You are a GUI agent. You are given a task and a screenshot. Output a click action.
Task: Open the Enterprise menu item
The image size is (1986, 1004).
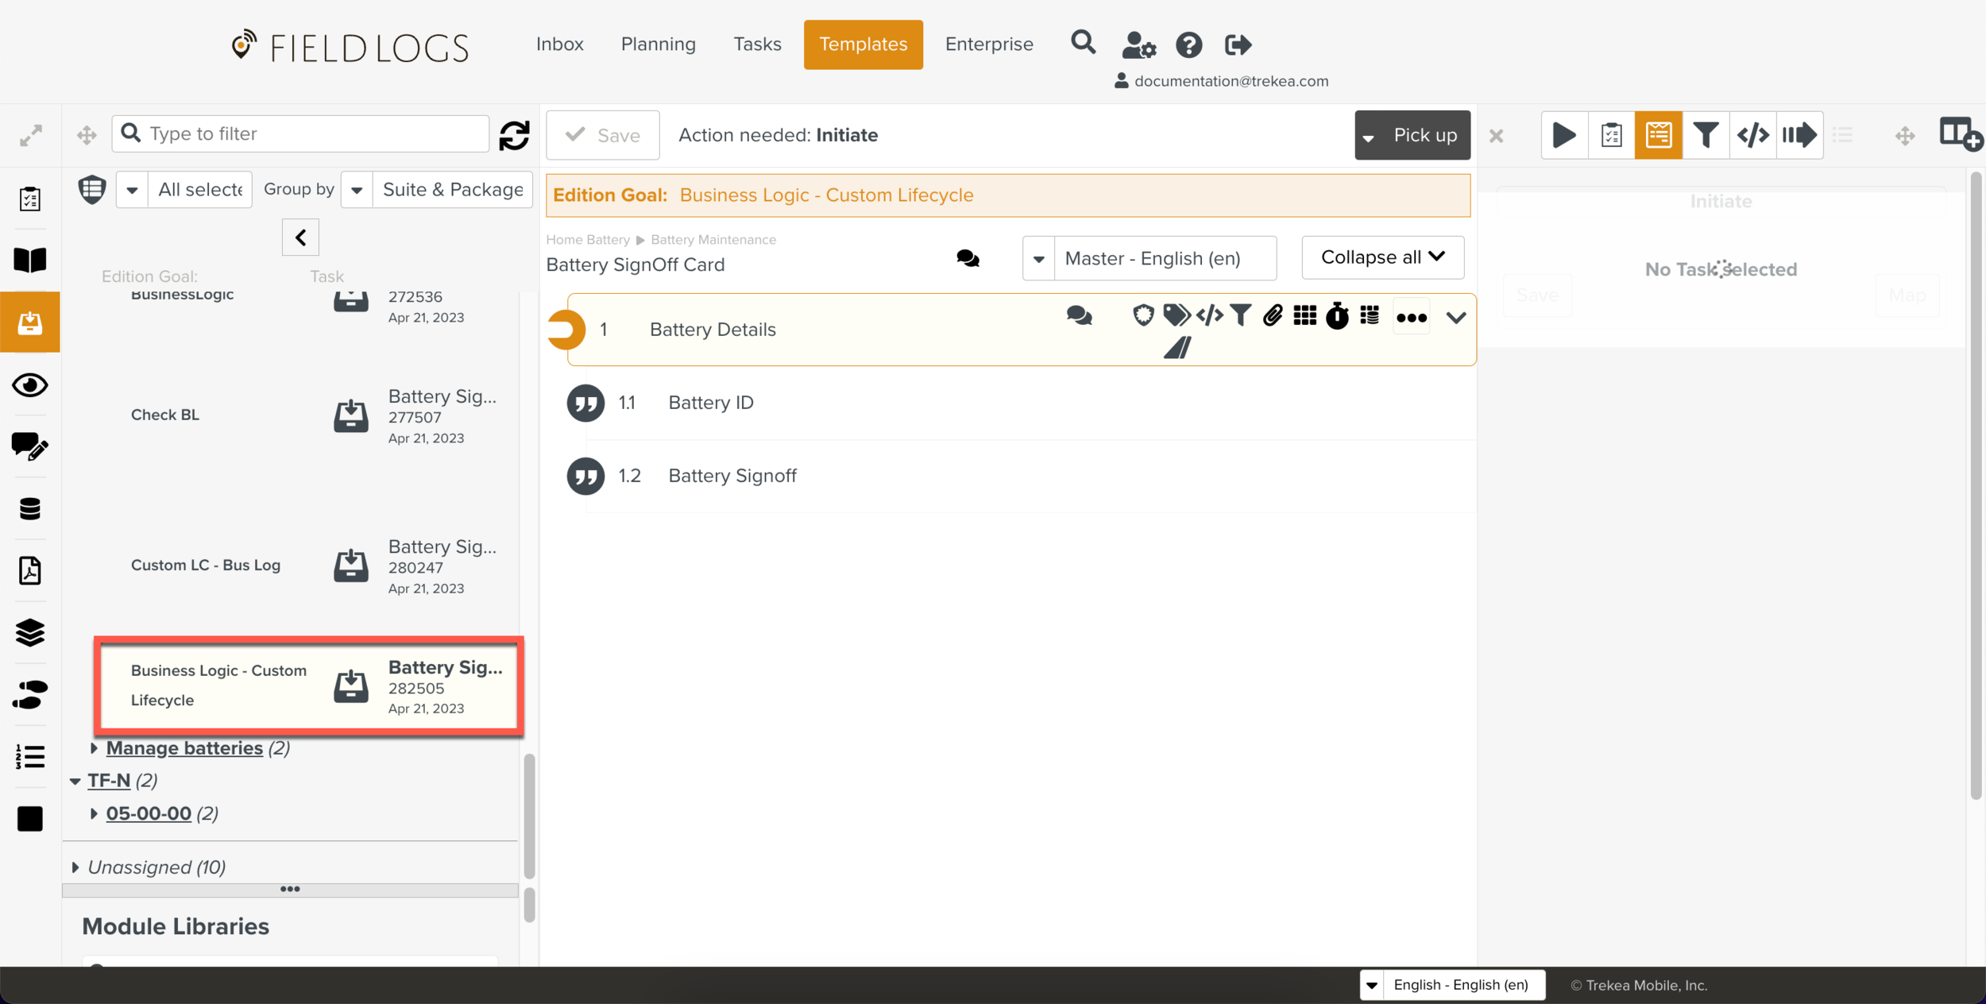point(988,44)
